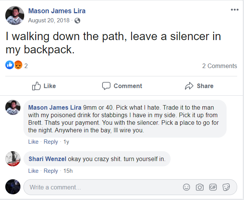244x200 pixels.
Task: Click the public globe privacy icon
Action: pos(77,20)
